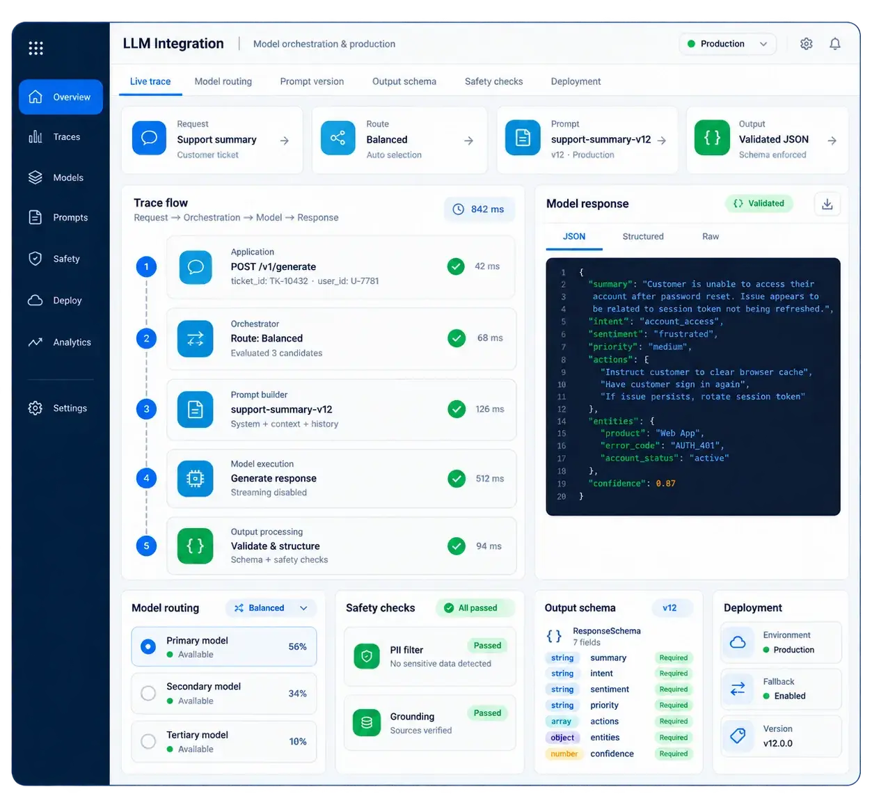Click the actions array type tag
The height and width of the screenshot is (796, 872).
tap(561, 722)
